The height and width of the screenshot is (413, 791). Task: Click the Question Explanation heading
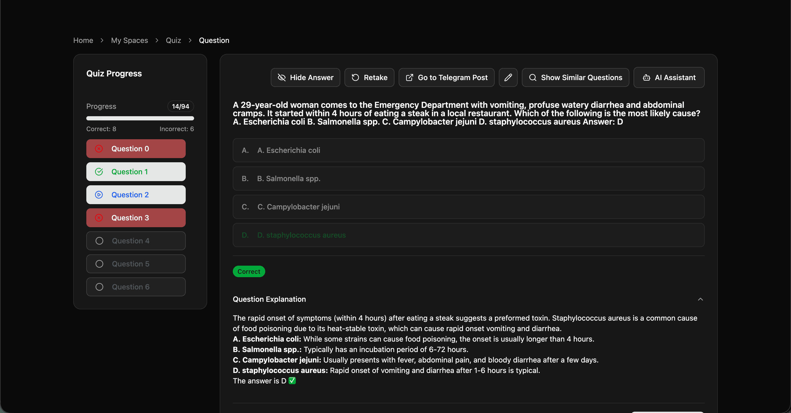[269, 299]
